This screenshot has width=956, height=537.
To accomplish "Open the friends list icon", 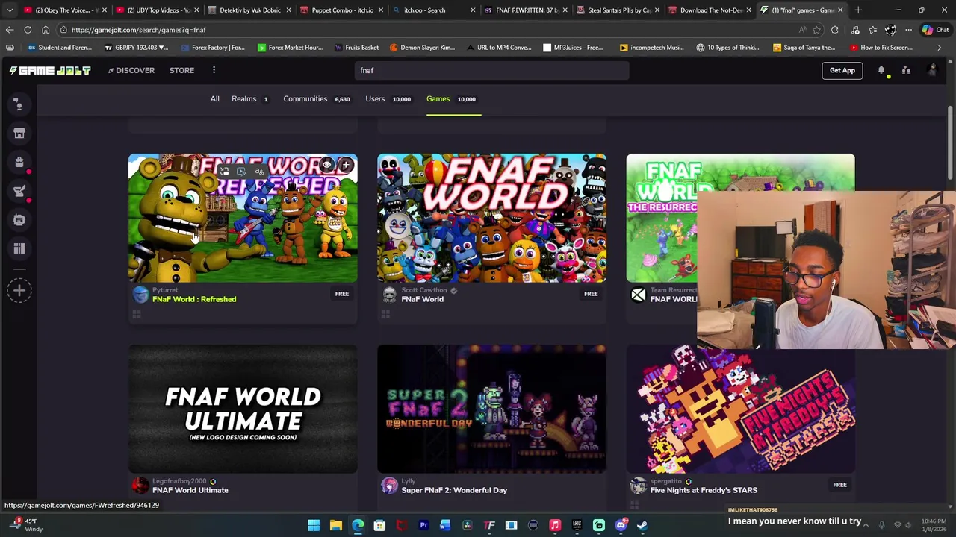I will pyautogui.click(x=906, y=70).
